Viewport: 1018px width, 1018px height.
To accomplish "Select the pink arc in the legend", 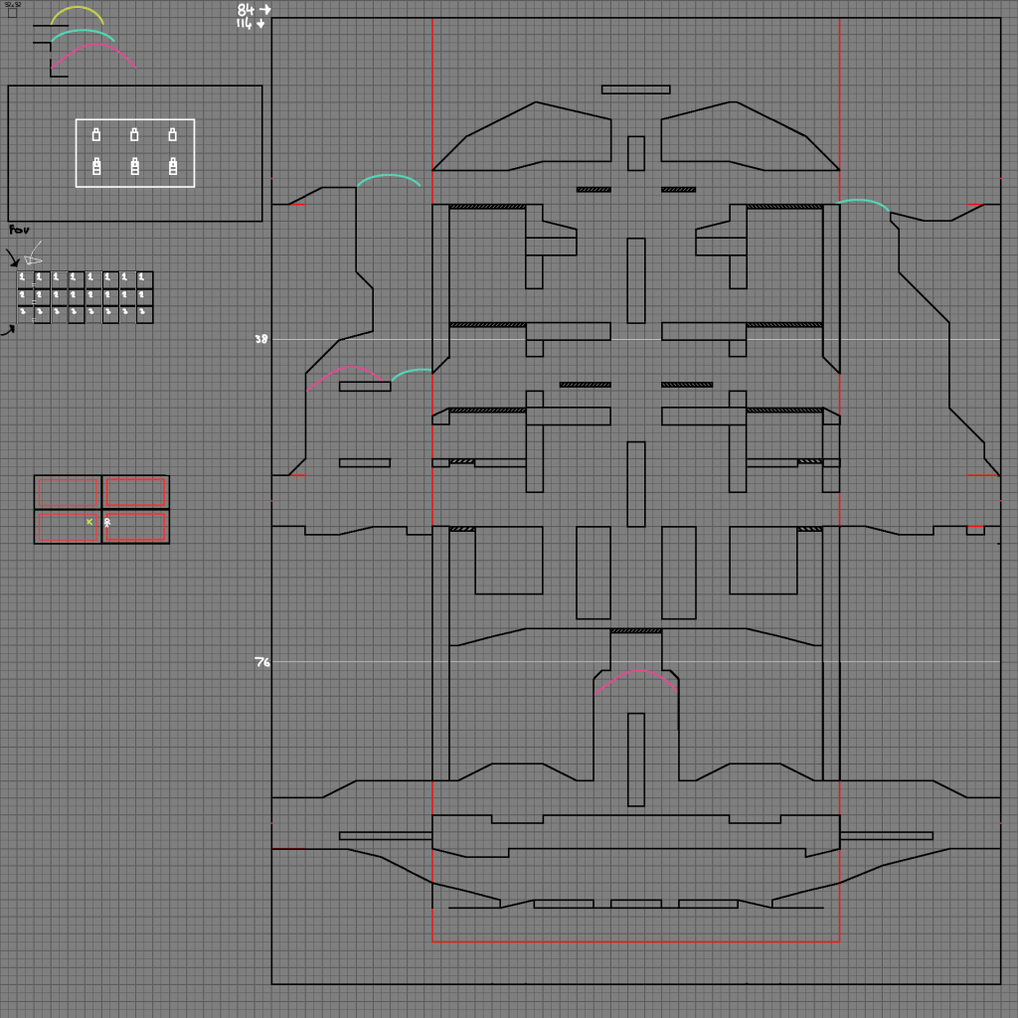I will 95,47.
